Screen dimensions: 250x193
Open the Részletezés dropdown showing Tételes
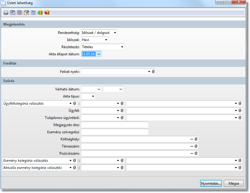pyautogui.click(x=122, y=47)
